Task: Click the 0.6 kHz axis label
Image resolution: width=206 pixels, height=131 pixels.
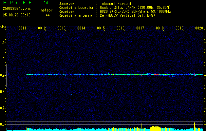Action: [x=3, y=124]
